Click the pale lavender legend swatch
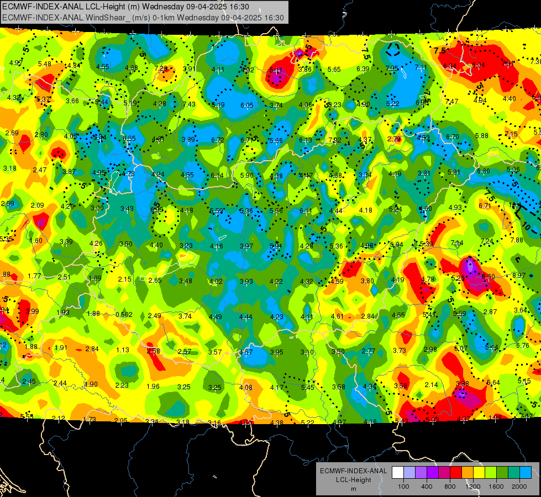Screen dimensions: 541x497 [409, 473]
